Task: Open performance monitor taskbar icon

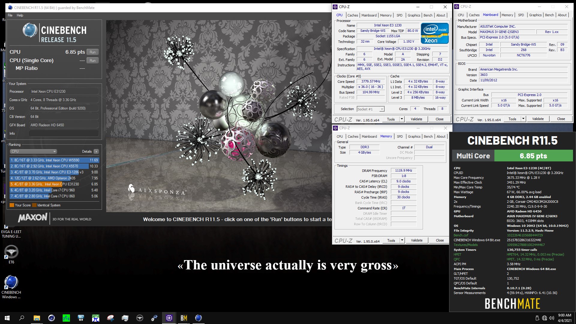Action: tap(125, 318)
